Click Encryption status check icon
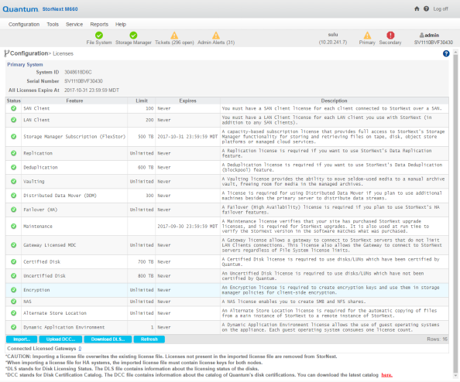Screen dimensions: 460x382 [x=13, y=290]
